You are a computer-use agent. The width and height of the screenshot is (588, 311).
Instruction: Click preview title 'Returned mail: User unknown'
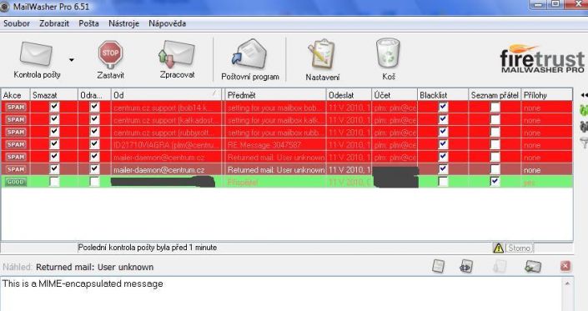(x=94, y=267)
